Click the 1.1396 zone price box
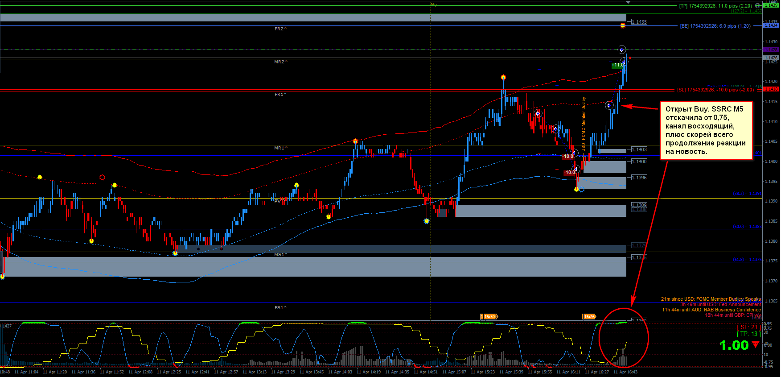Image resolution: width=781 pixels, height=377 pixels. click(639, 178)
